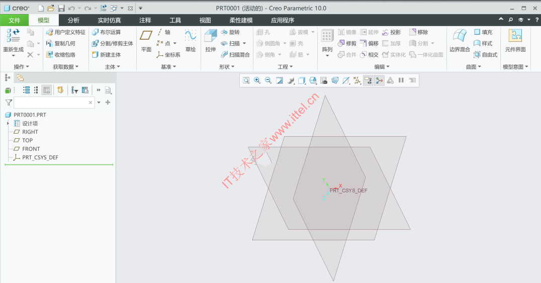541x283 pixels.
Task: Click refit zoom icon in graphics toolbar
Action: click(246, 80)
